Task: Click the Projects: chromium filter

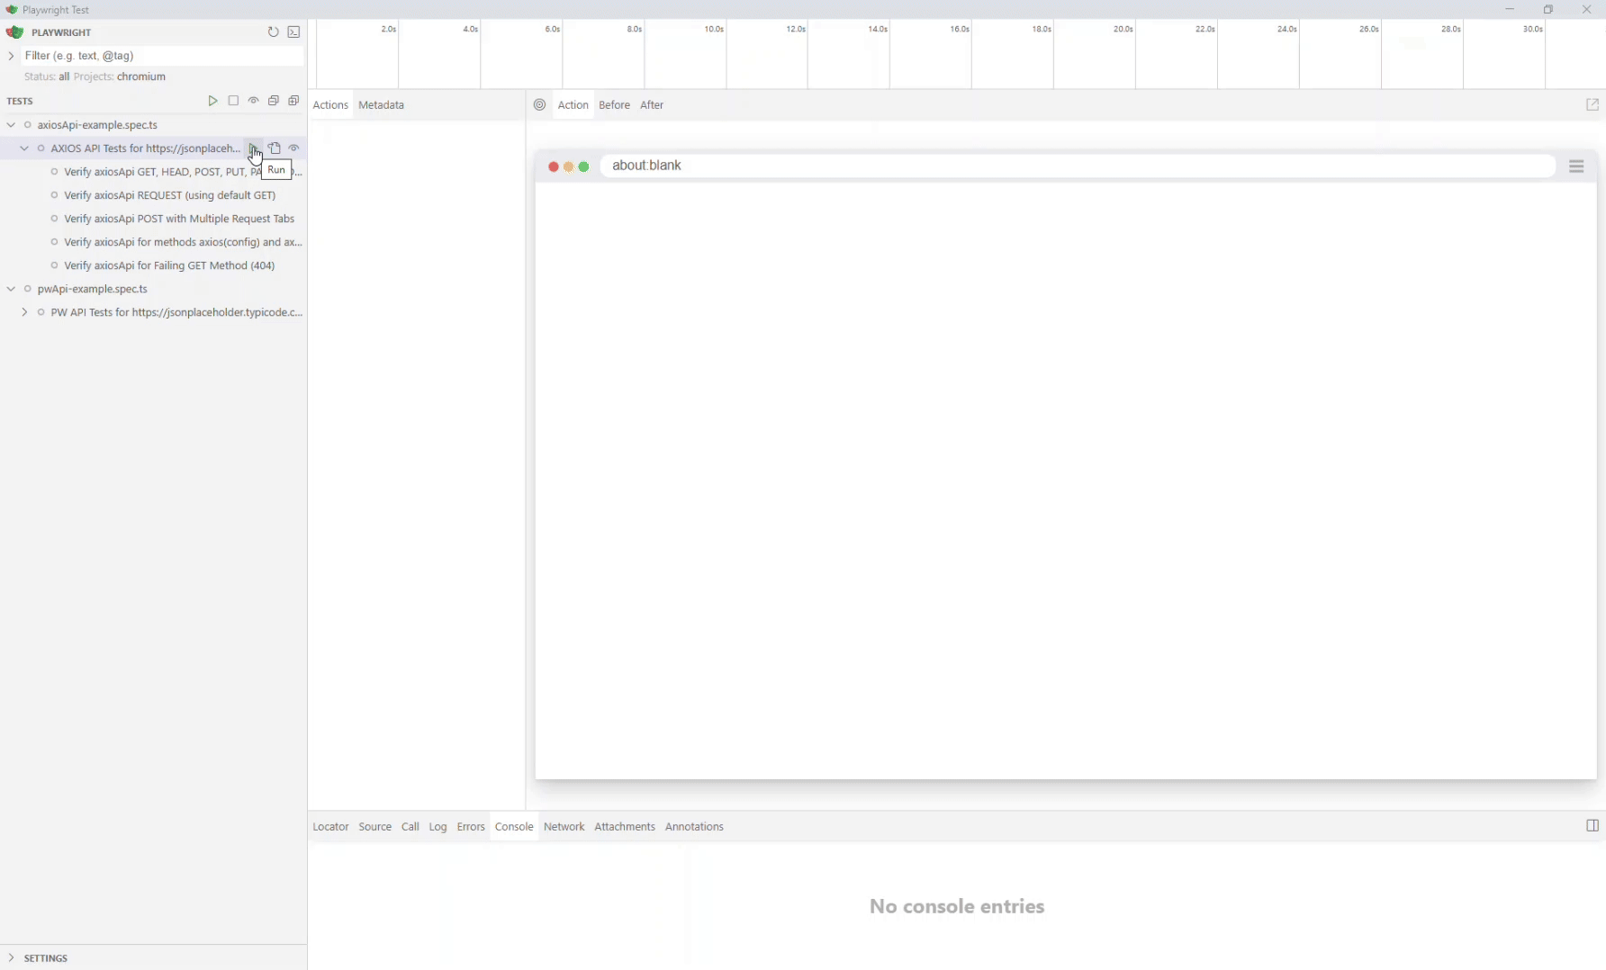Action: 120,77
